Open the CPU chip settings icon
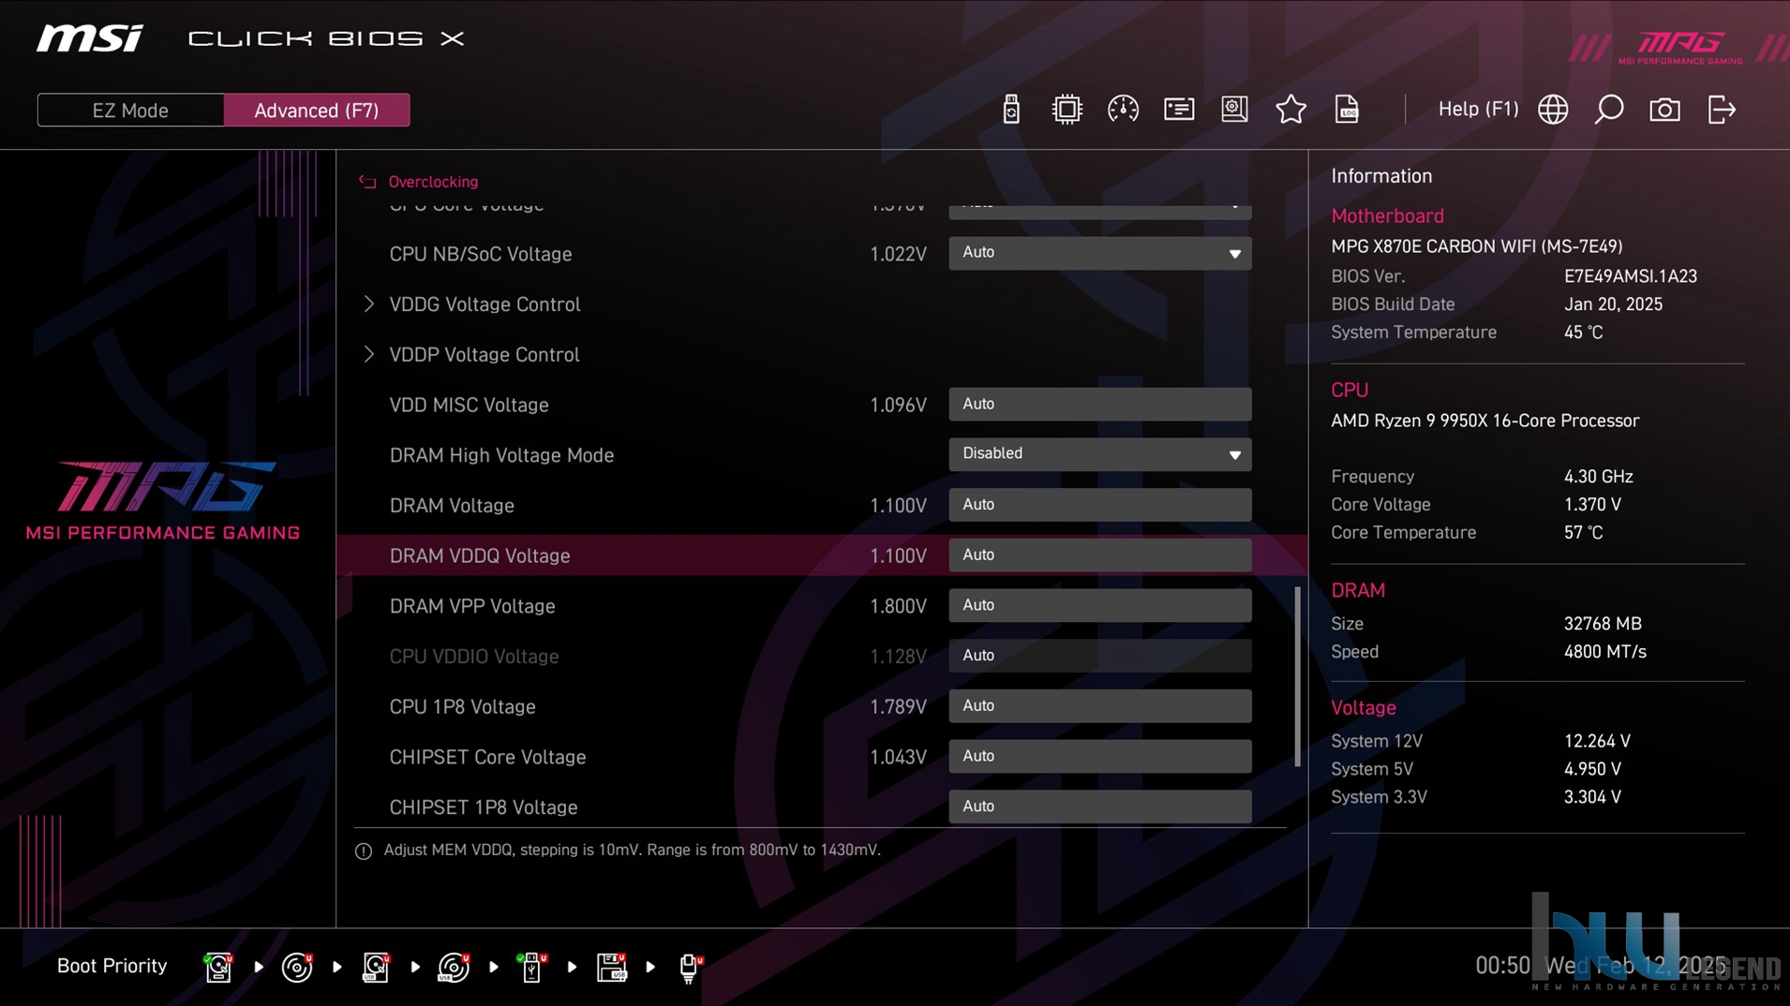The image size is (1790, 1006). (1067, 110)
